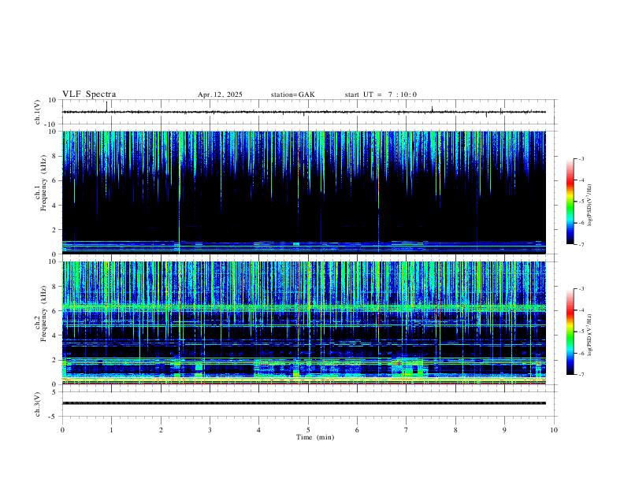624x482 pixels.
Task: Click inside the ch.2 spectrogram panel
Action: [304, 323]
